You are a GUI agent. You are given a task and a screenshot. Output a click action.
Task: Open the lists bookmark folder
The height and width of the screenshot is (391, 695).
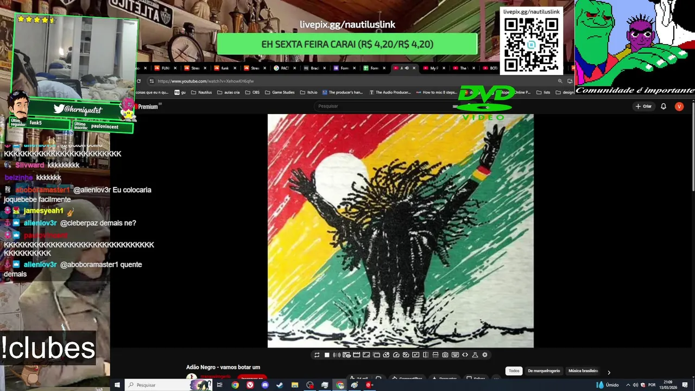coord(543,92)
